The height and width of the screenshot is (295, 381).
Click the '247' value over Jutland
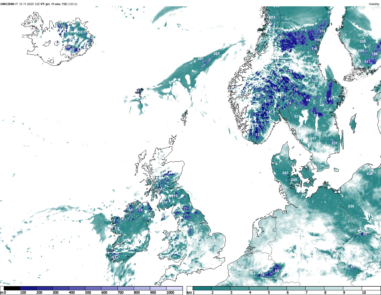[x=285, y=173]
